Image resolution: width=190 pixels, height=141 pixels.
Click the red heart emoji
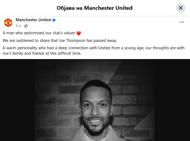(x=79, y=33)
